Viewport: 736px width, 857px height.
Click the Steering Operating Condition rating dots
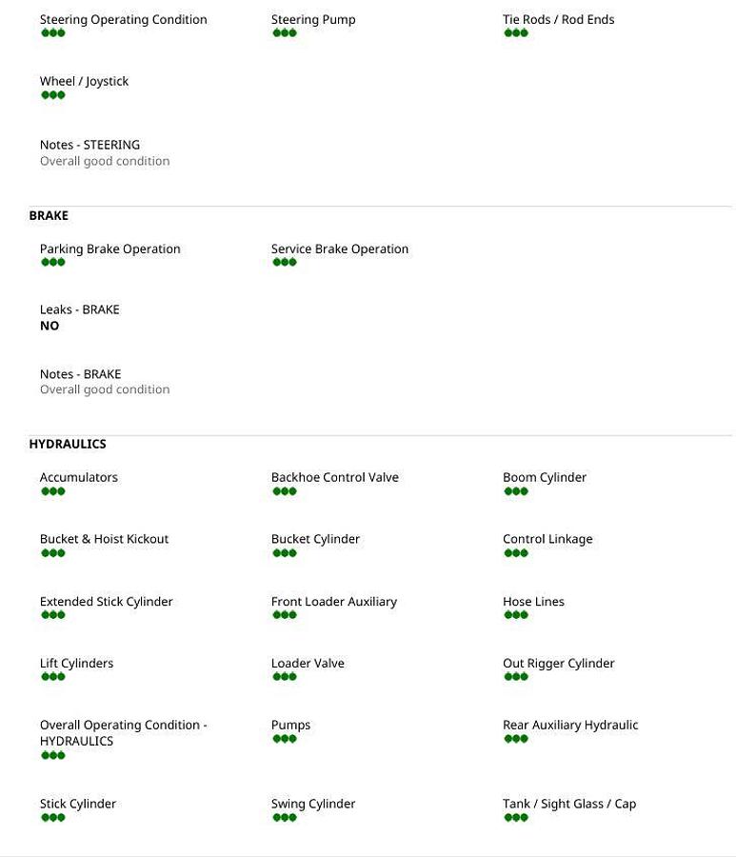tap(52, 33)
